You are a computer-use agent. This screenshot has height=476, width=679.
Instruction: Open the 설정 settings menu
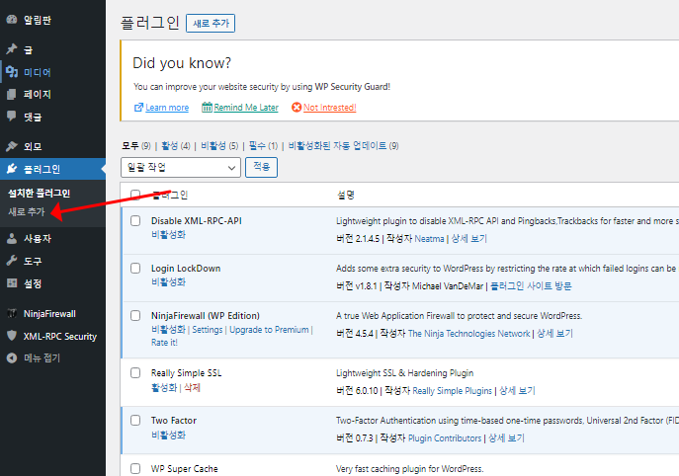pos(33,283)
